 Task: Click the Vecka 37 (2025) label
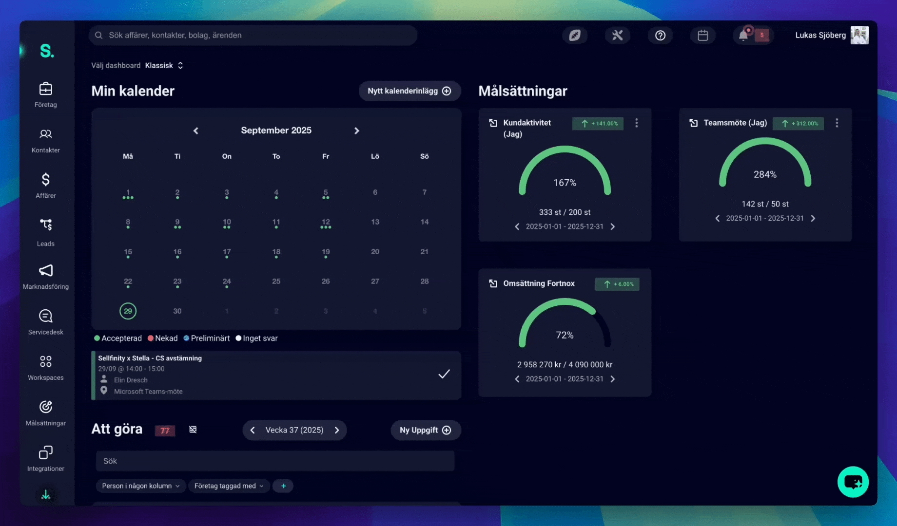point(294,430)
